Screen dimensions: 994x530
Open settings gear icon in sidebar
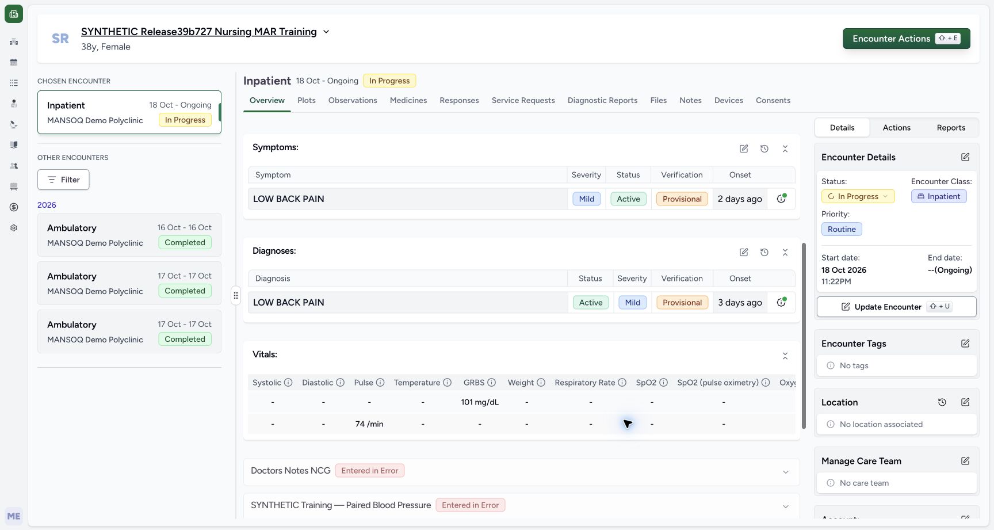(14, 228)
